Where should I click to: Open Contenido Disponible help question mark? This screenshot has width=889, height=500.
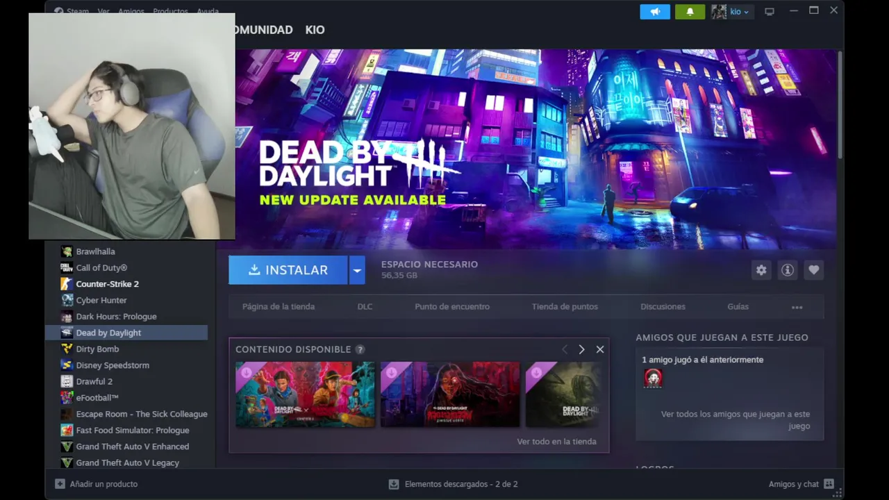[360, 349]
